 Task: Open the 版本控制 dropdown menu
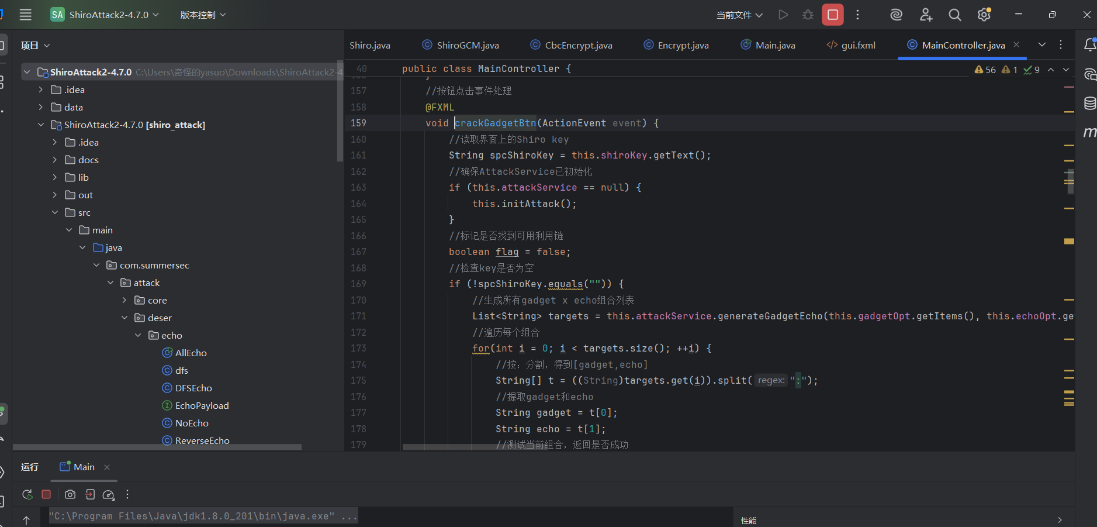(x=203, y=15)
